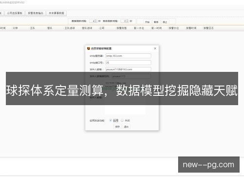Screen dimensions: 244x177
Task: Click the 开始 start button
Action: click(147, 22)
